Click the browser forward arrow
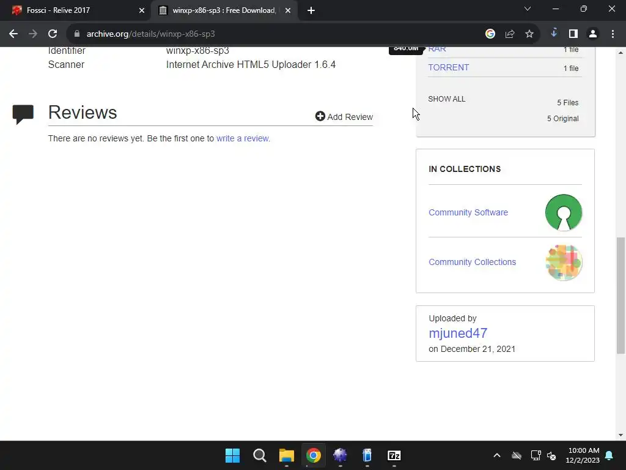This screenshot has width=626, height=470. [33, 34]
